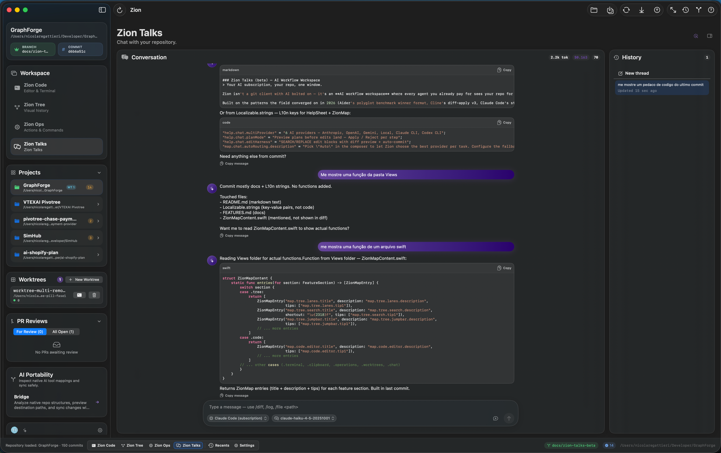Open the sidebar settings gear icon

click(x=100, y=430)
